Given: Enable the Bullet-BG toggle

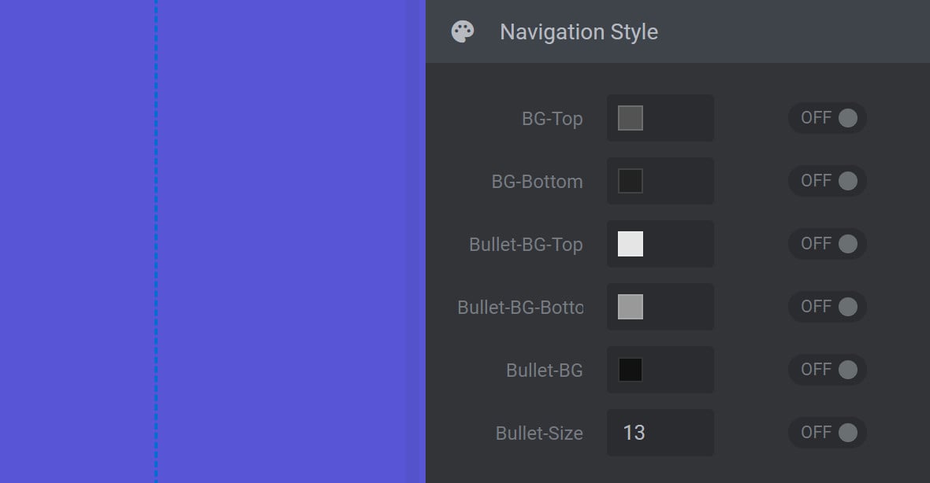Looking at the screenshot, I should tap(828, 370).
